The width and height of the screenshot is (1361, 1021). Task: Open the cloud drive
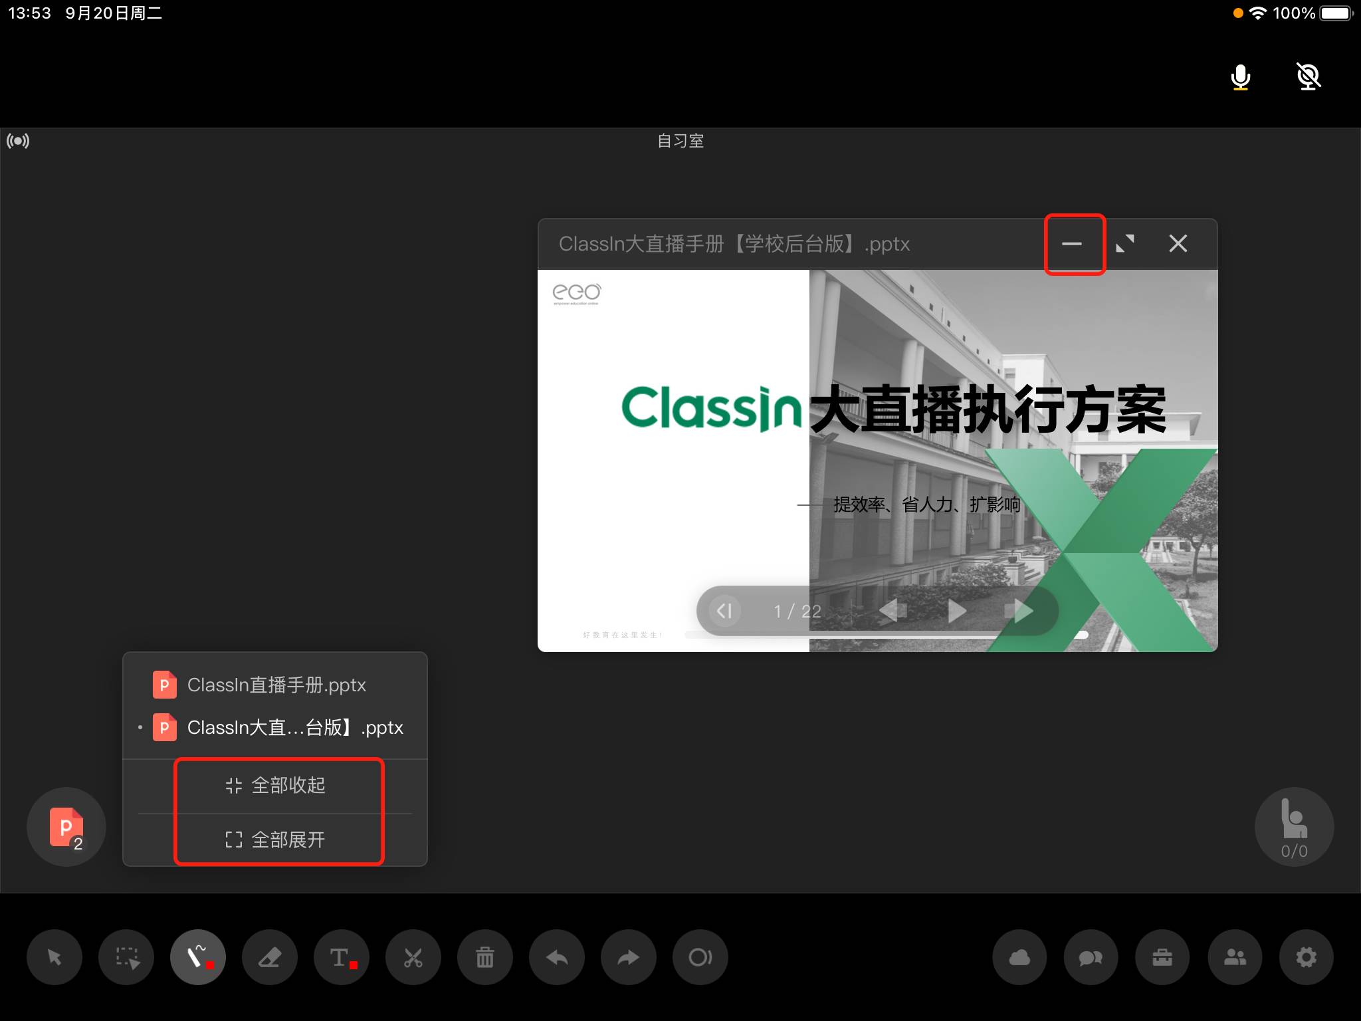pyautogui.click(x=1019, y=957)
